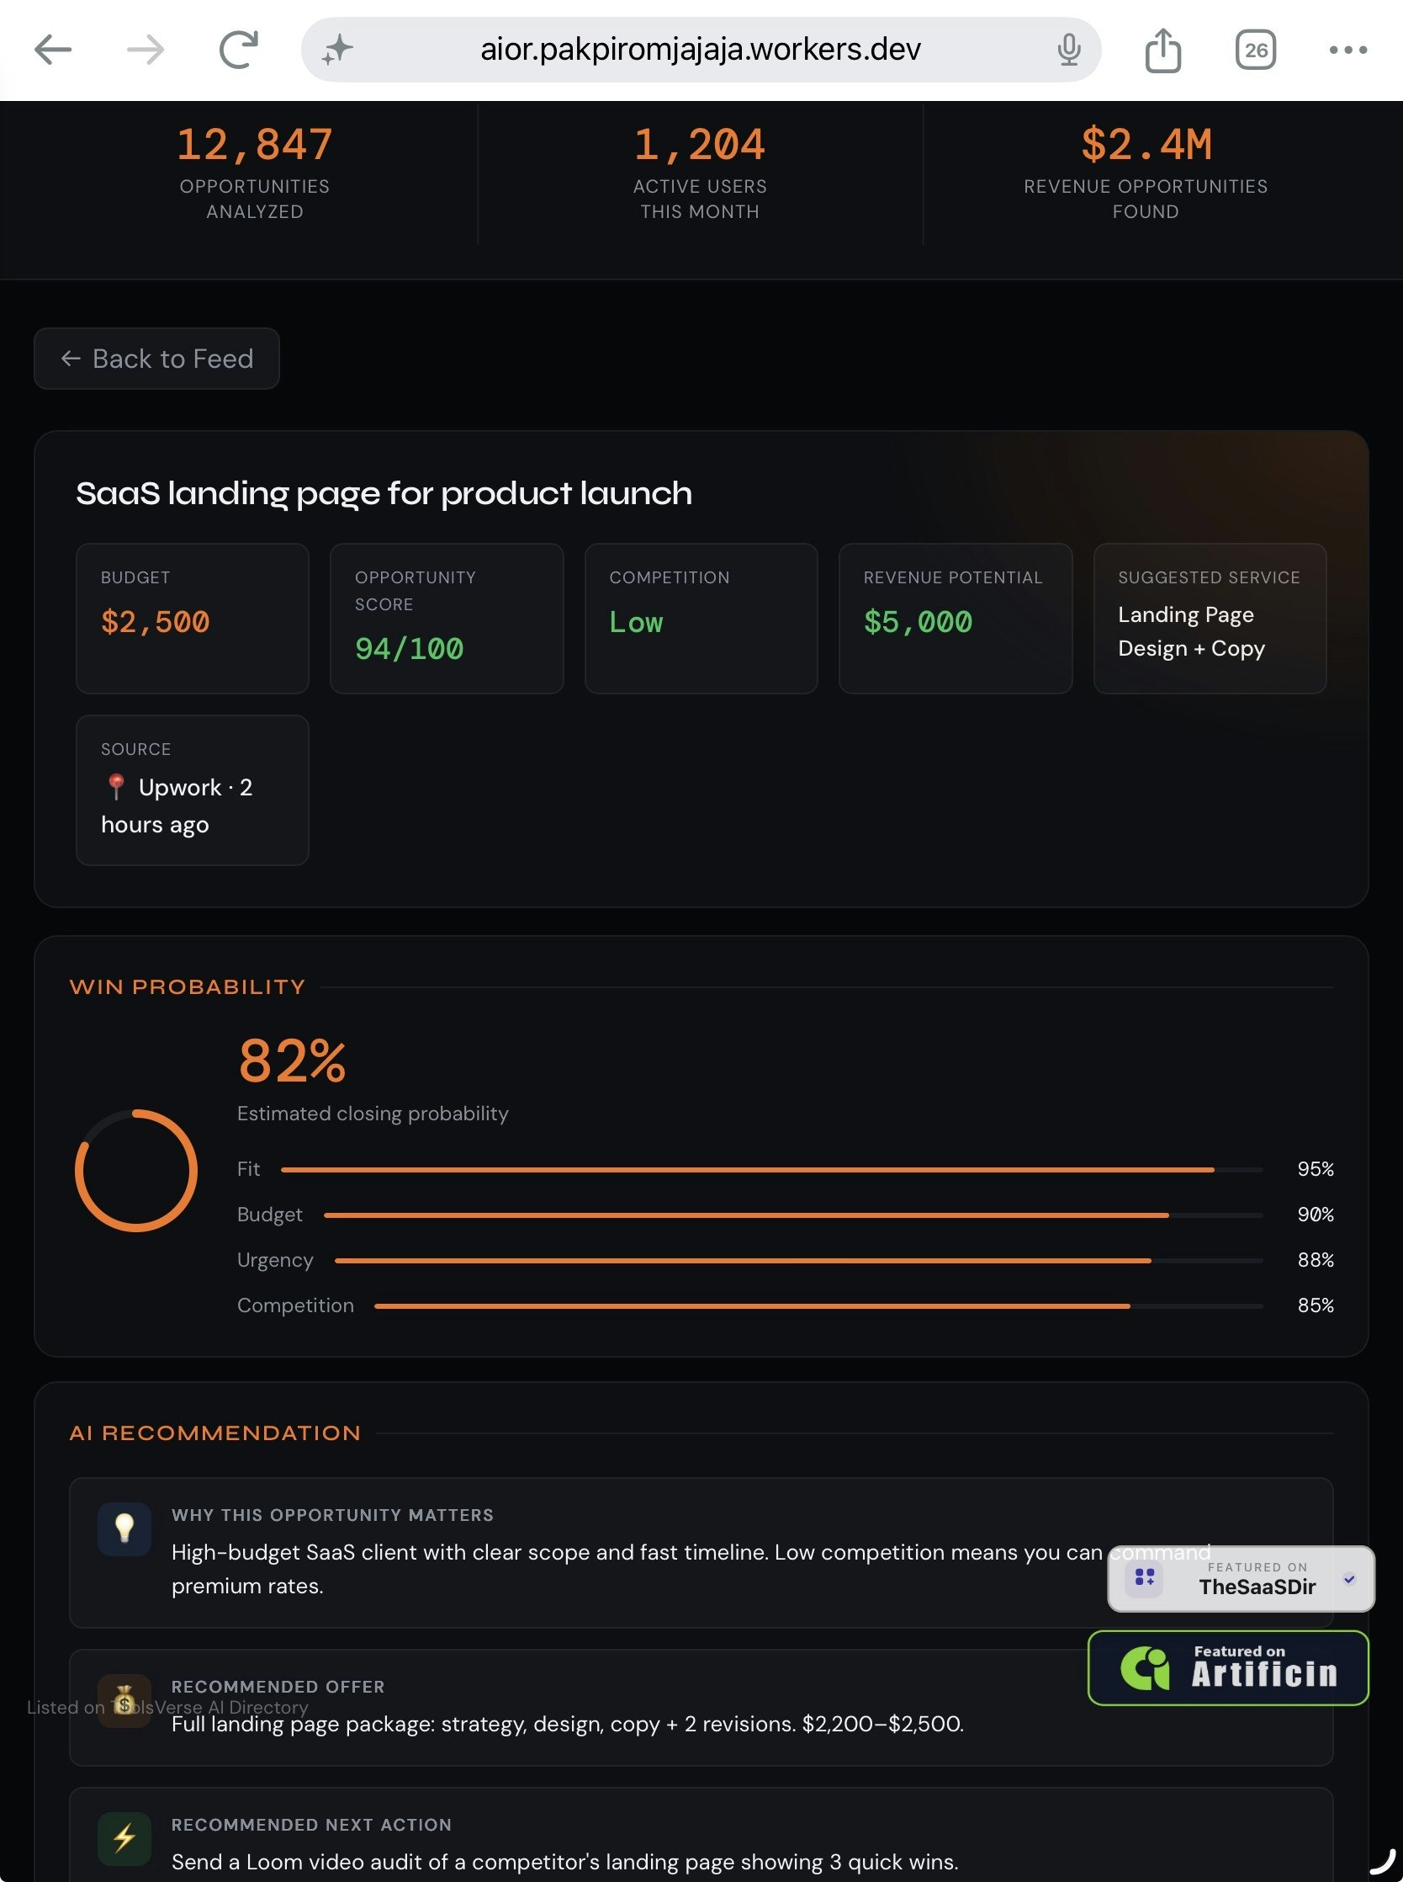Screen dimensions: 1403x1882
Task: Click the address bar URL field
Action: click(701, 50)
